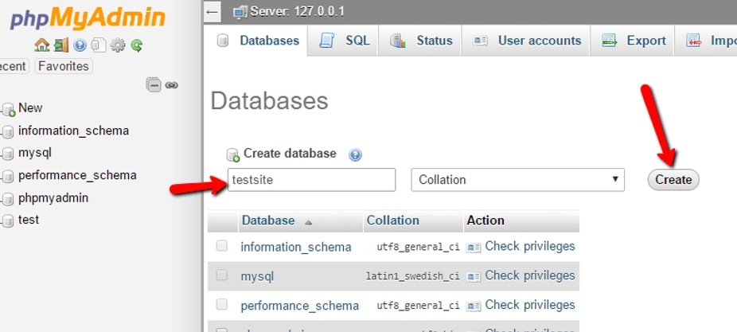
Task: Click the New database icon in sidebar
Action: (8, 110)
